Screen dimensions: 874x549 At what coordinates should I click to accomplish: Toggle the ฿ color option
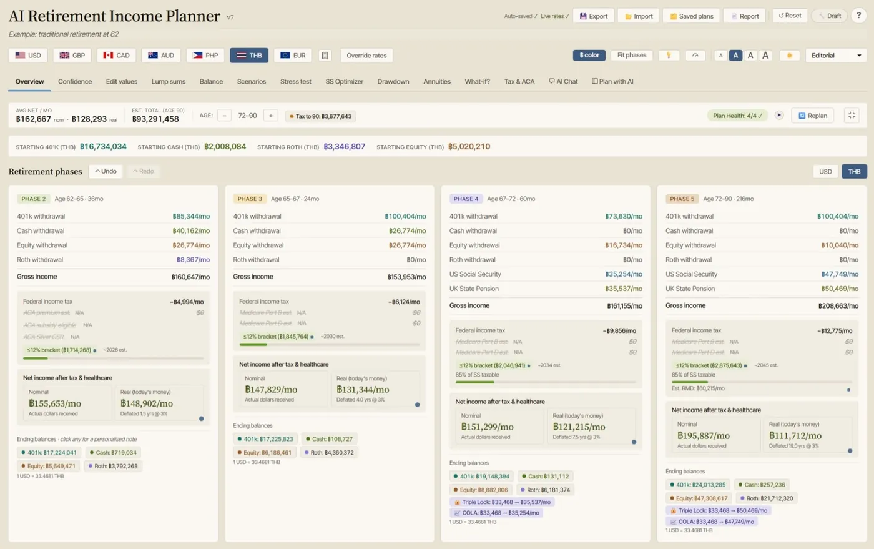coord(589,56)
